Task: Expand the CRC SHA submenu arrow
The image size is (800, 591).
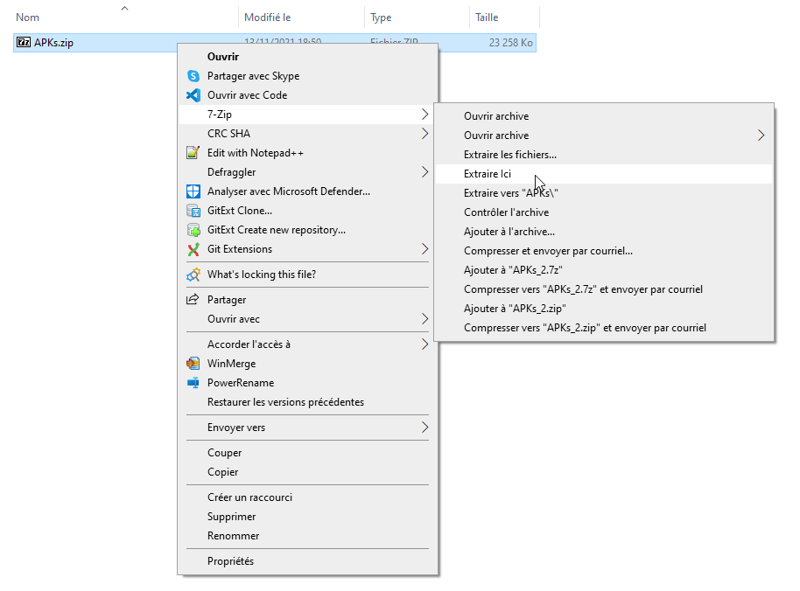Action: 425,134
